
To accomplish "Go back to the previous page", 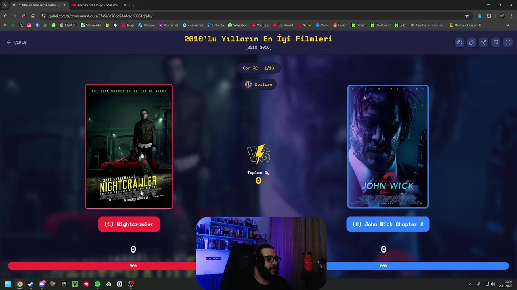I will click(5, 16).
